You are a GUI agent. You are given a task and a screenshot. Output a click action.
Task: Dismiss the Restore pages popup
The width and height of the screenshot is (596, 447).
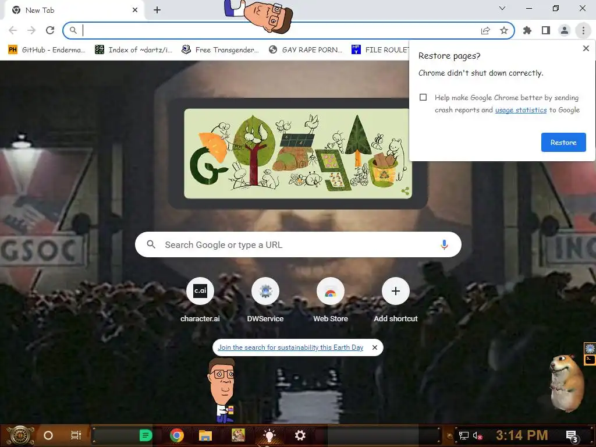[586, 48]
